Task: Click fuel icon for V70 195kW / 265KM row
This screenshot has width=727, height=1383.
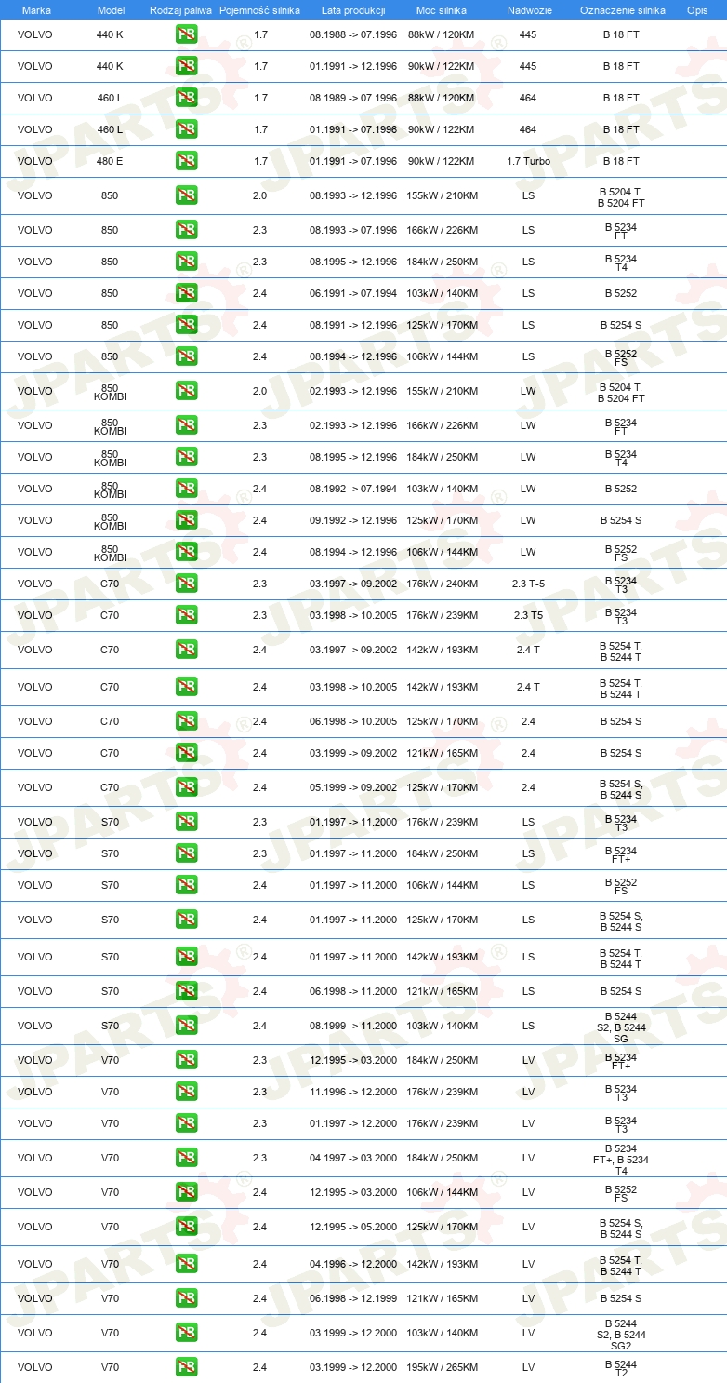Action: tap(186, 1367)
